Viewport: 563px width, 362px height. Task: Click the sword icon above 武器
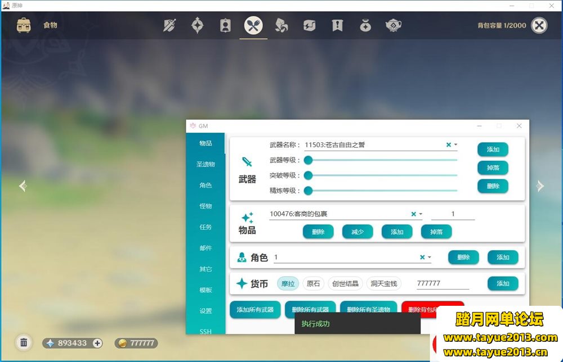coord(247,162)
